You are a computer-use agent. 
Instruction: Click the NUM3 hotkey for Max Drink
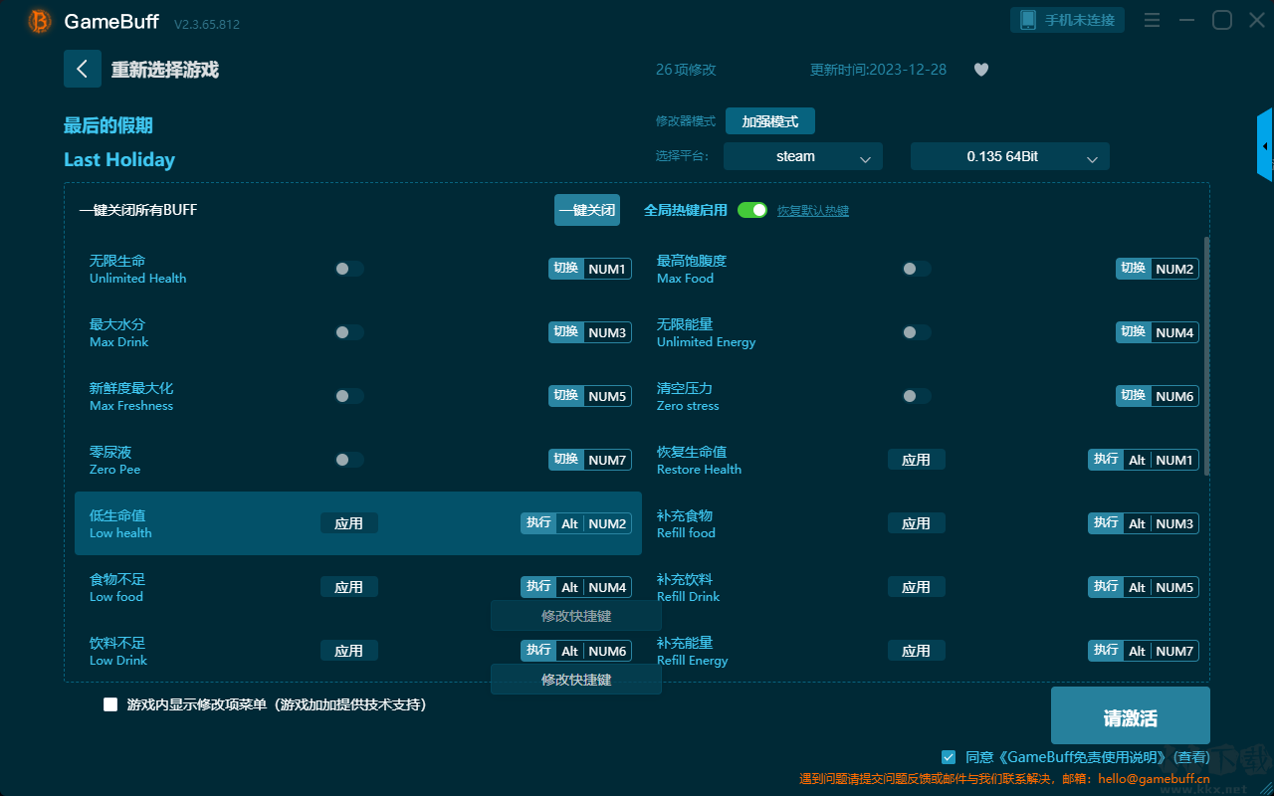(590, 332)
